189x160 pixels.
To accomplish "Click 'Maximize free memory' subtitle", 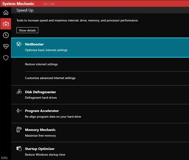I will point(40,136).
